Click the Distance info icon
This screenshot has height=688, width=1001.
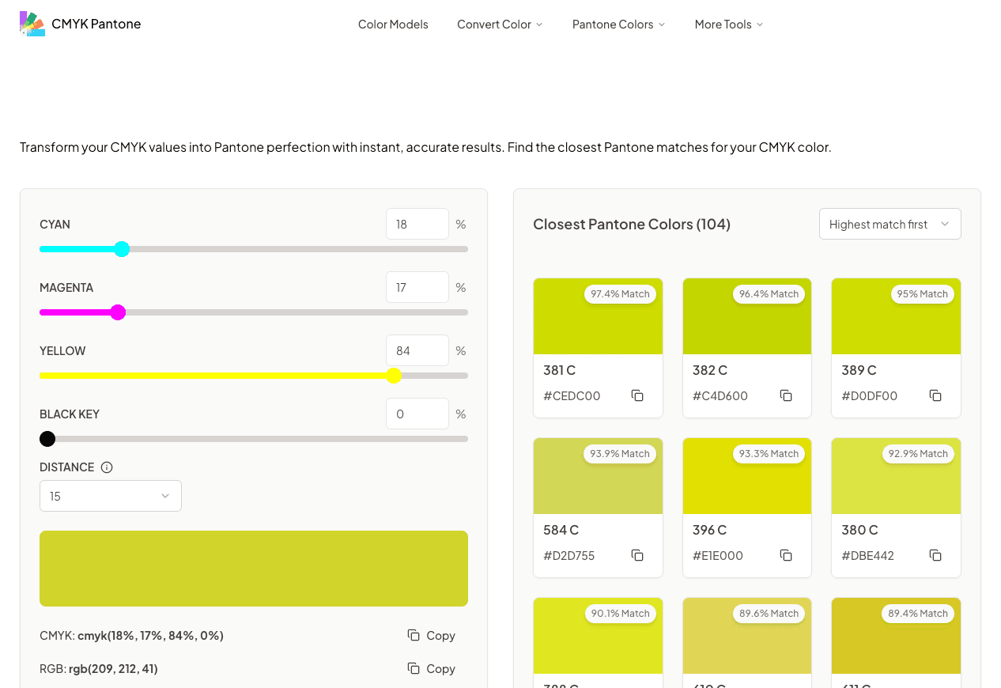point(107,467)
